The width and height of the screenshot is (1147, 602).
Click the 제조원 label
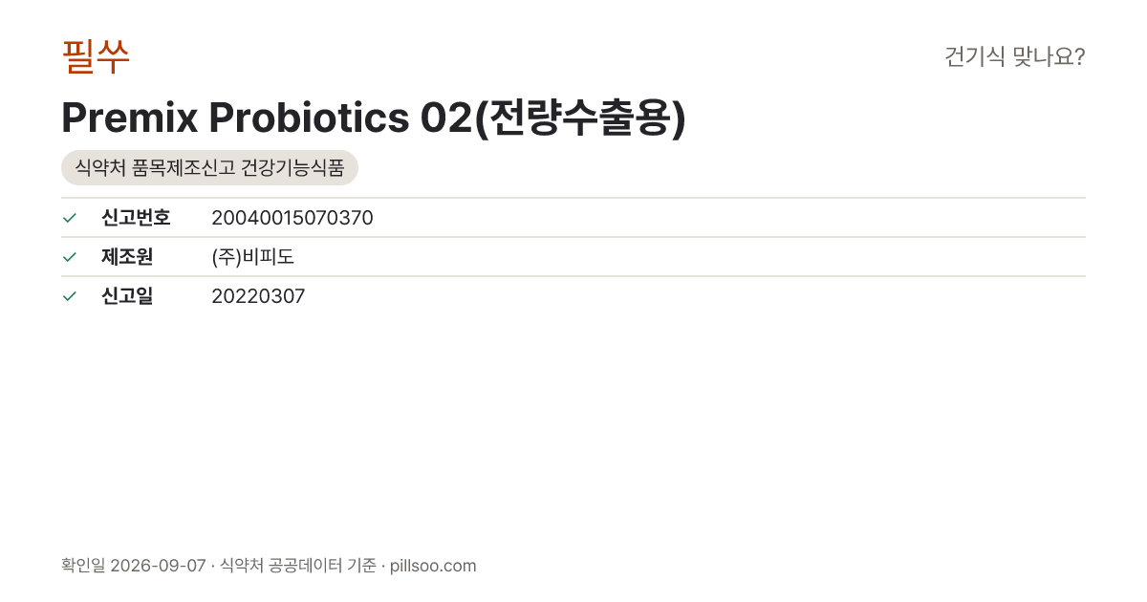[127, 257]
